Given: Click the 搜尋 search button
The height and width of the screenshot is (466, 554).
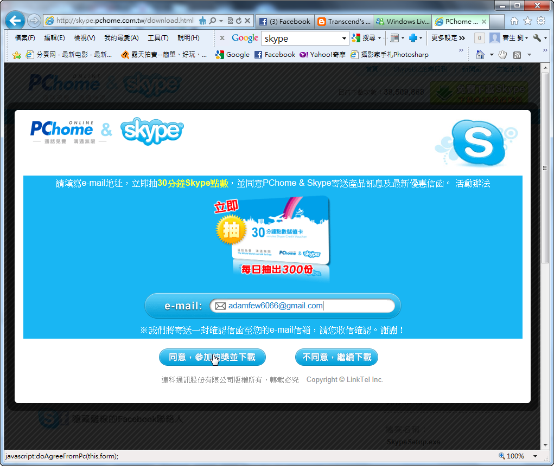Looking at the screenshot, I should point(364,38).
